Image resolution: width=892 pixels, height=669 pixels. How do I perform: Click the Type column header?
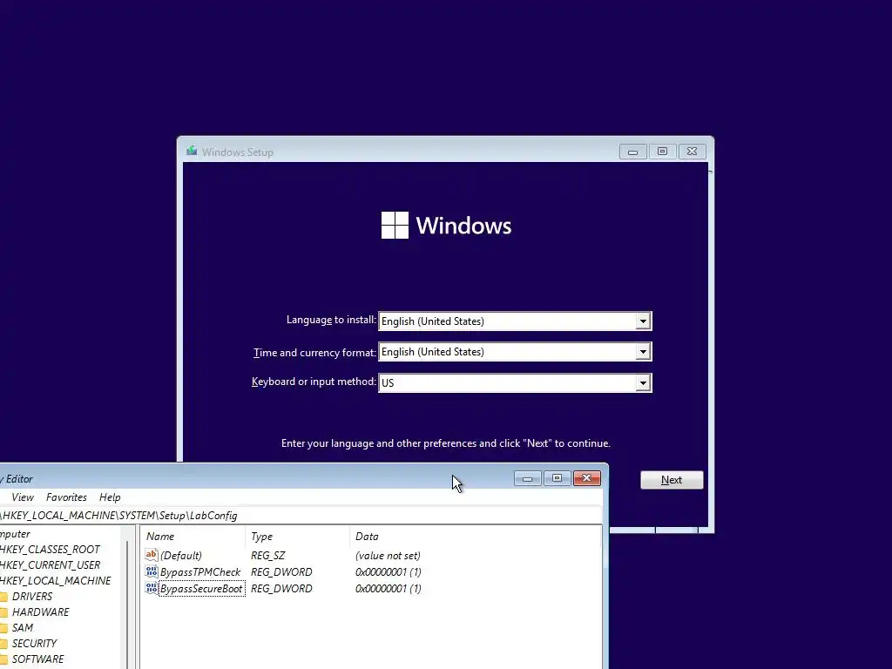point(298,537)
